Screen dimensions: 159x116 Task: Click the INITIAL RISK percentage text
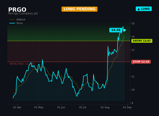[22, 64]
